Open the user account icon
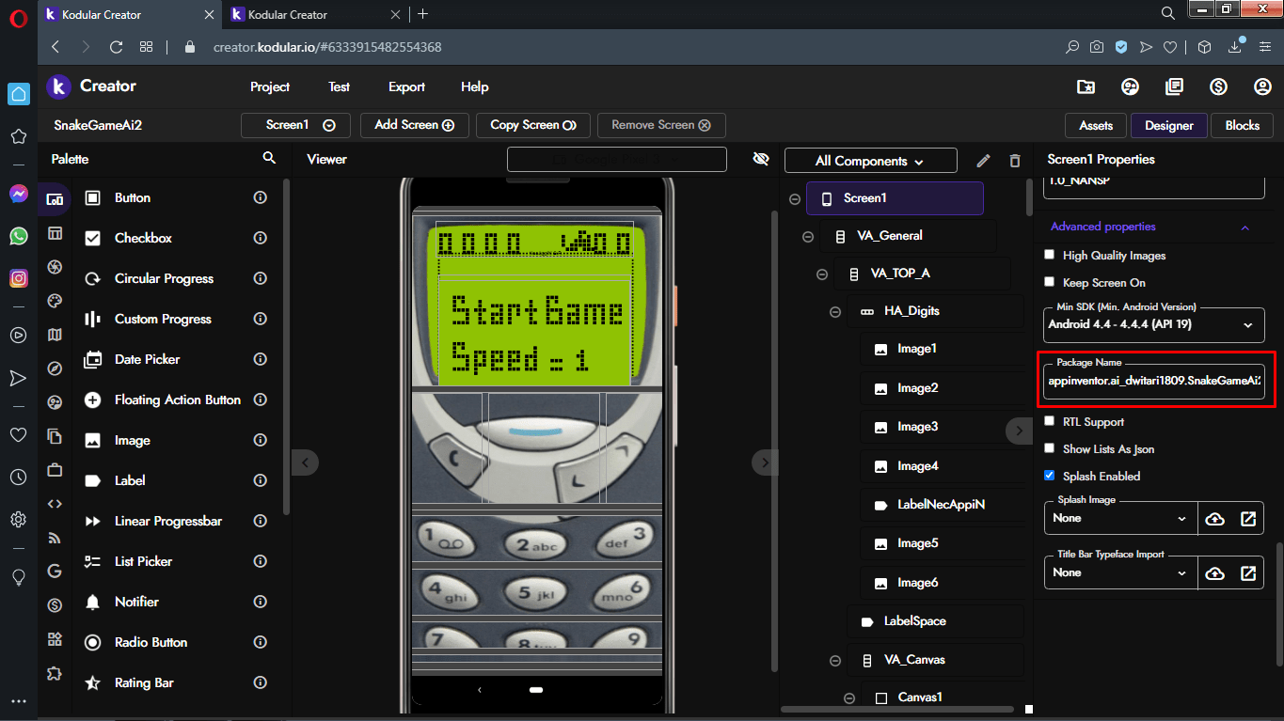The width and height of the screenshot is (1284, 721). click(1262, 86)
